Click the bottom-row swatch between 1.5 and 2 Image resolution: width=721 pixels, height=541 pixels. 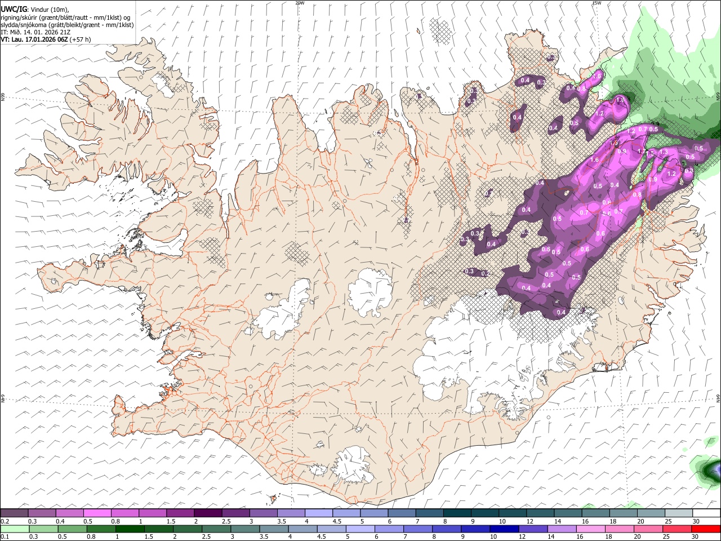159,529
